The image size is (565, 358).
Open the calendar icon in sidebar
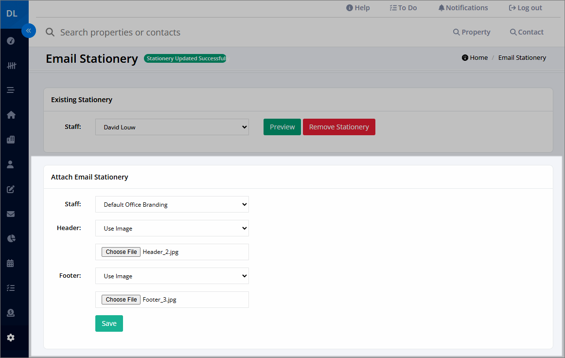pos(10,263)
